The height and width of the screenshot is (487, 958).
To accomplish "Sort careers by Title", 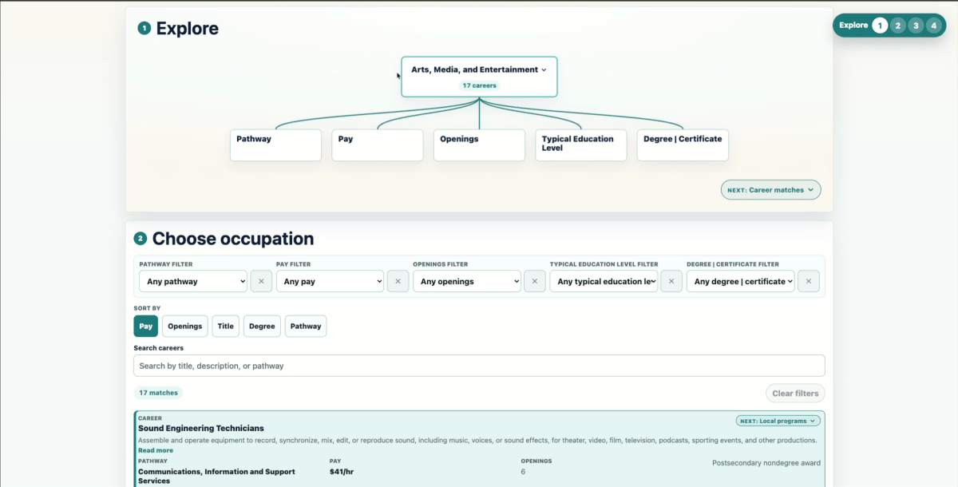I will click(226, 326).
